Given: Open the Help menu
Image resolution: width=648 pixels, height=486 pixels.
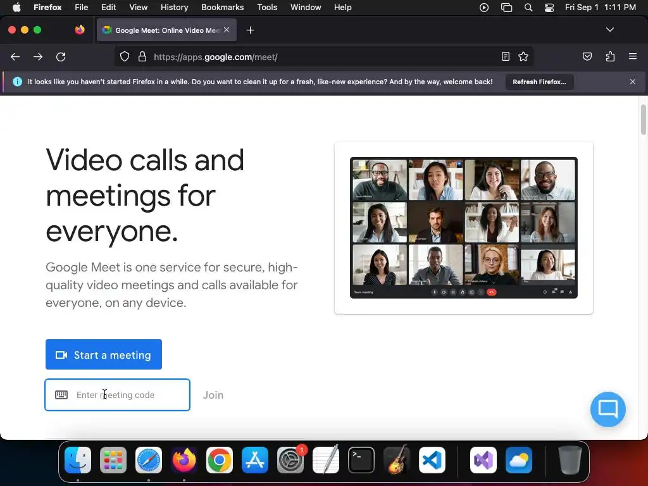Looking at the screenshot, I should (x=342, y=8).
